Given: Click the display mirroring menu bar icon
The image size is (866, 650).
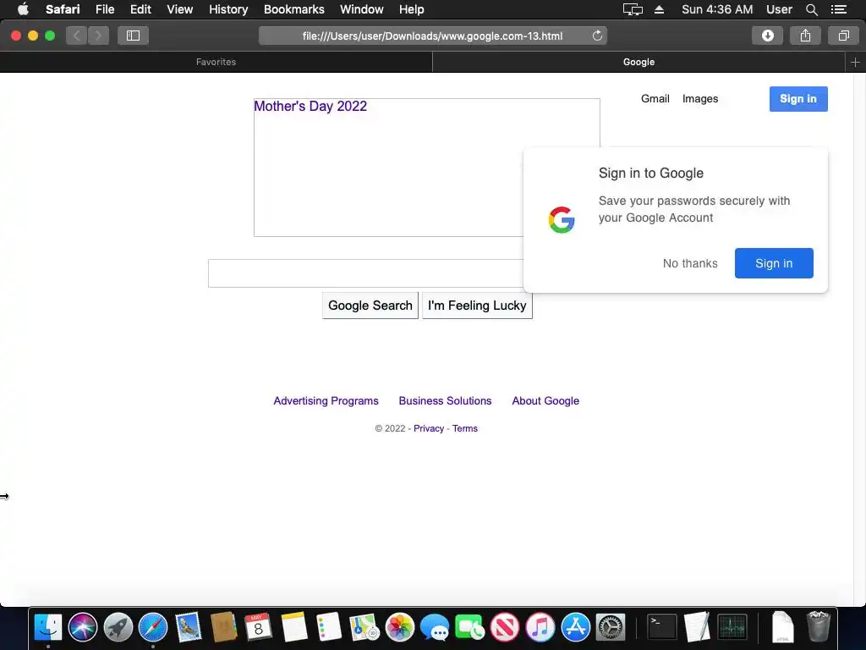Looking at the screenshot, I should pyautogui.click(x=633, y=9).
